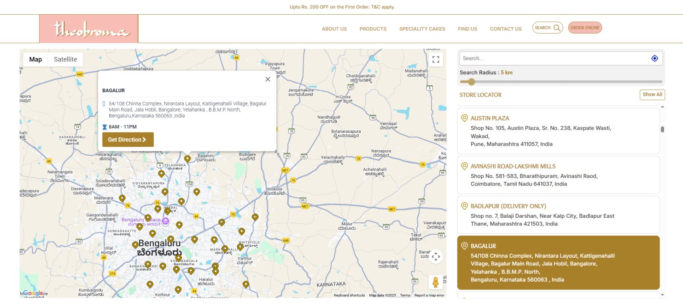
Task: Click the Bagalur store marker on the map
Action: [187, 158]
